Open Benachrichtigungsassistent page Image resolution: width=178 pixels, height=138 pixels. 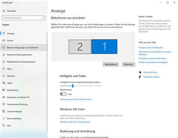coord(24,55)
